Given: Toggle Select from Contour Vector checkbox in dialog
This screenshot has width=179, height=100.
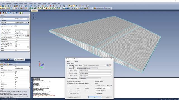Looking at the screenshot, I should 68,66.
